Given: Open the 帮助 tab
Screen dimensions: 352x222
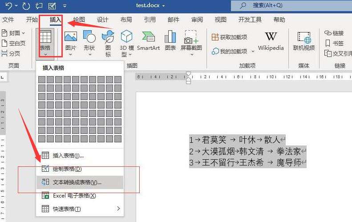Looking at the screenshot, I should (x=279, y=20).
